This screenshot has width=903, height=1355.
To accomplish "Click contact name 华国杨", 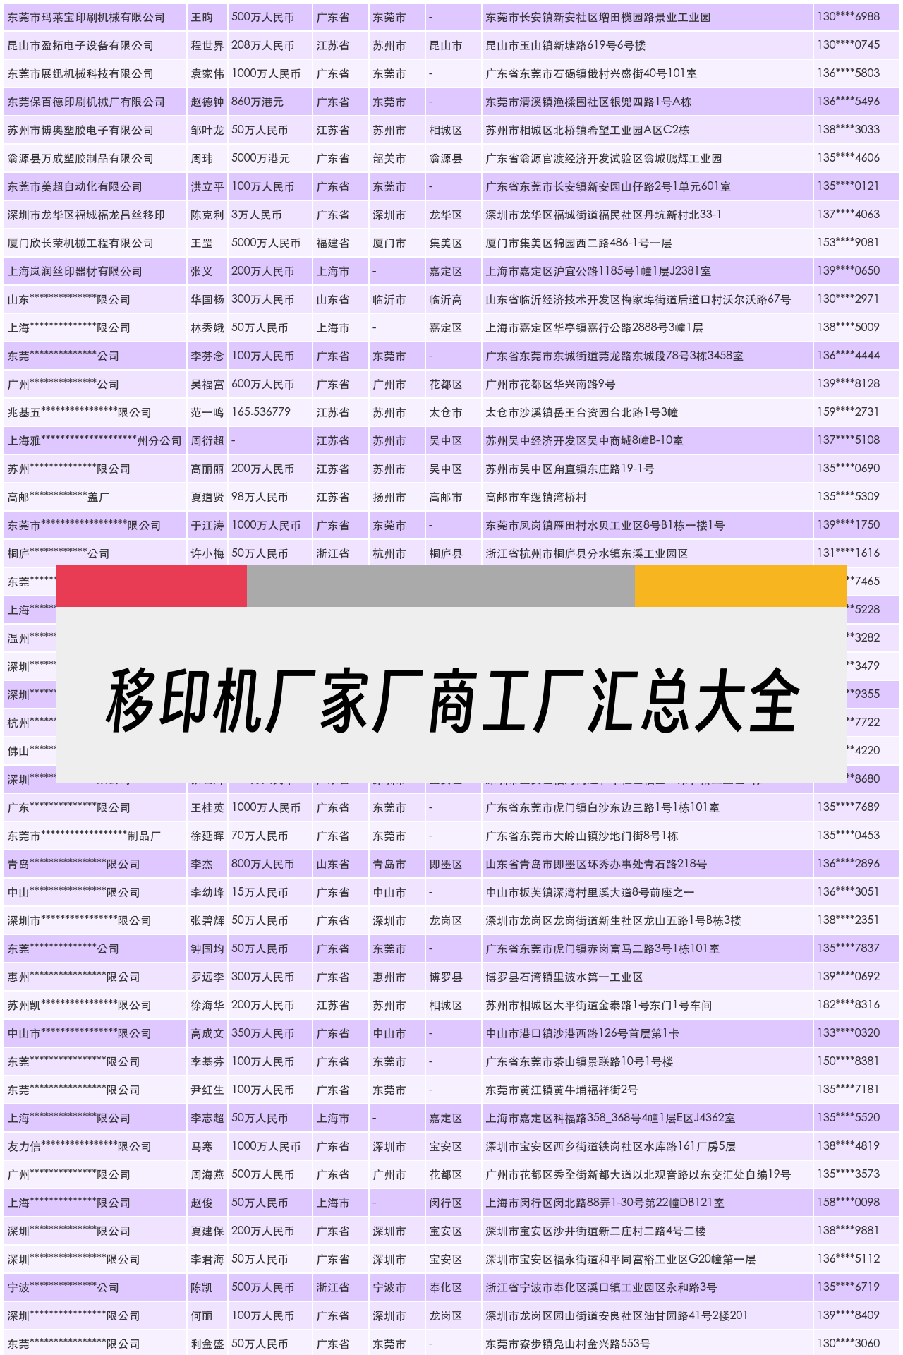I will pos(207,299).
